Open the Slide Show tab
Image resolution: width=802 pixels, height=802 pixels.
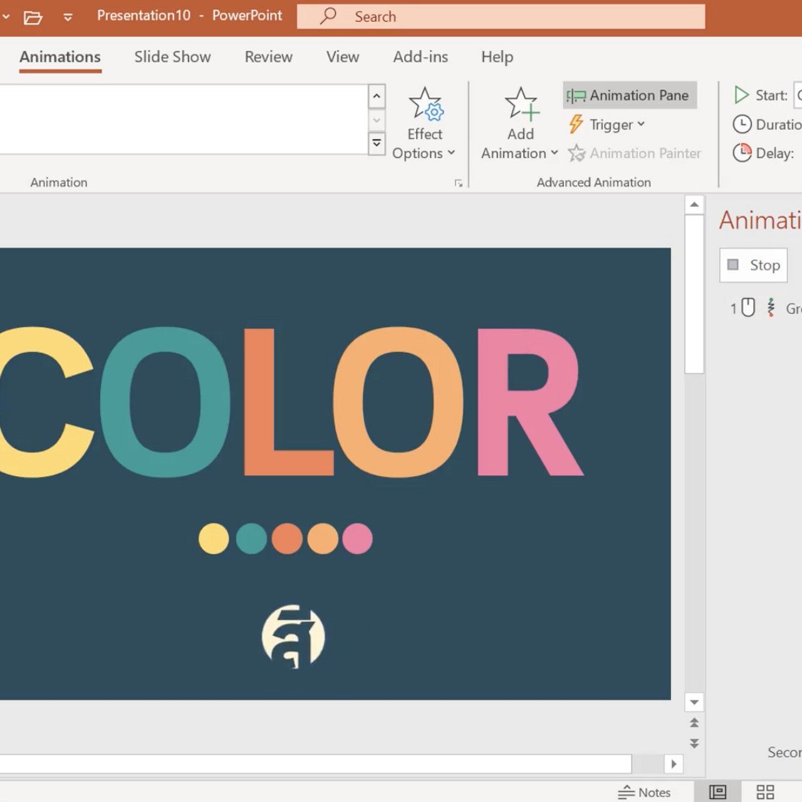coord(172,57)
